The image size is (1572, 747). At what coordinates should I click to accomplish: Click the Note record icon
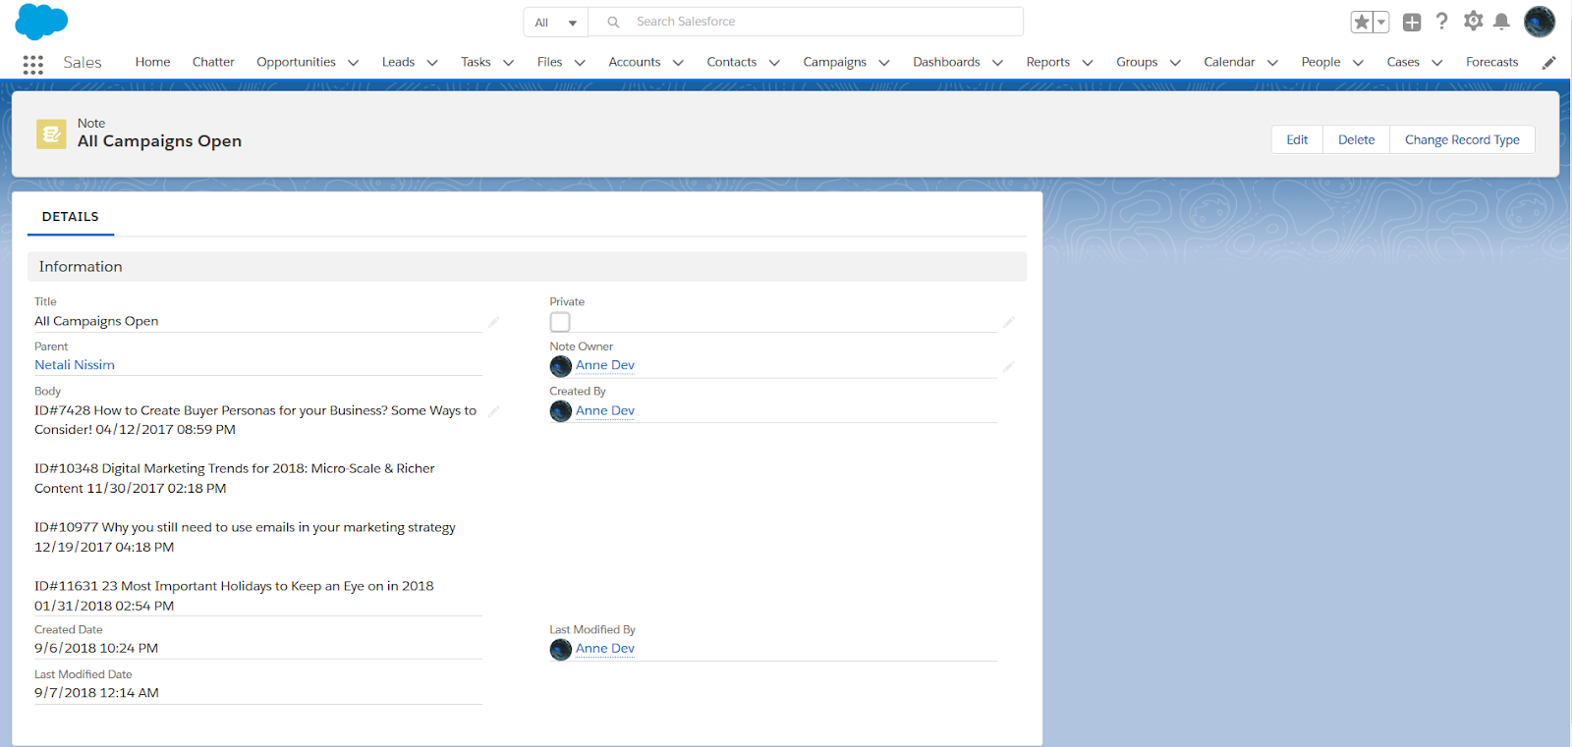coord(51,134)
